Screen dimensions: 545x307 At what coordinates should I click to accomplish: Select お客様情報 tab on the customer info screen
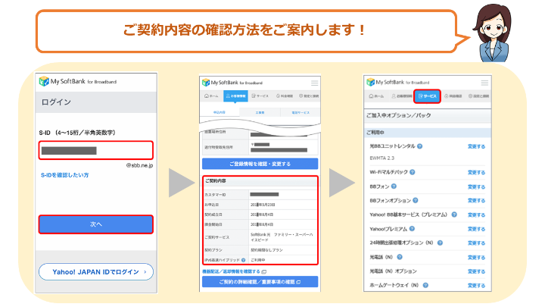point(235,96)
